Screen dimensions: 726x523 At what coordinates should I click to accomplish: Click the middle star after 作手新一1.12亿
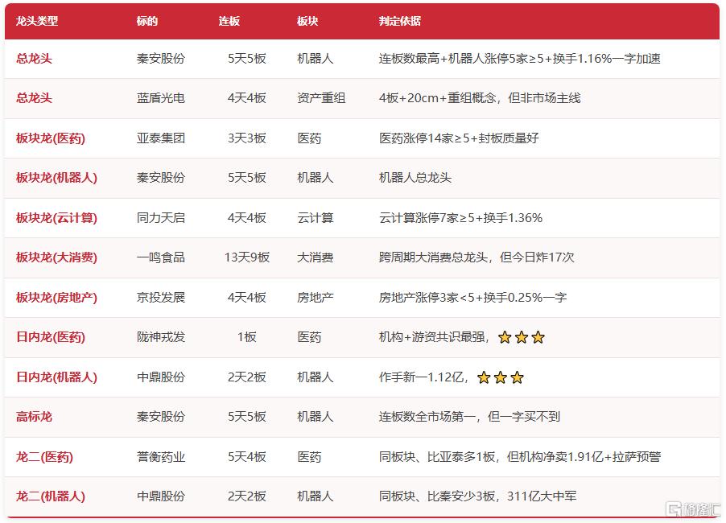(501, 377)
